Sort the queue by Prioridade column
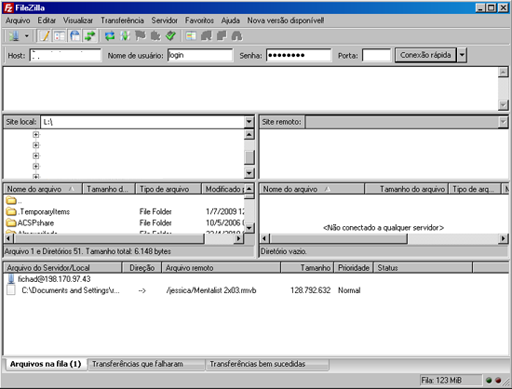Screen dimensions: 512x389 tap(354, 268)
